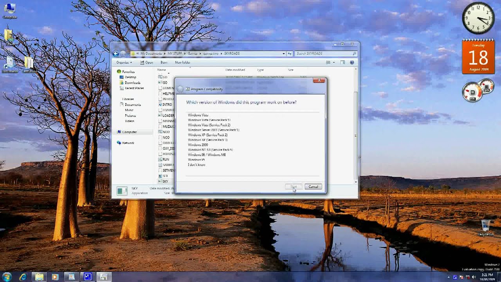Image resolution: width=501 pixels, height=282 pixels.
Task: Open Music library in navigation pane
Action: tap(129, 110)
